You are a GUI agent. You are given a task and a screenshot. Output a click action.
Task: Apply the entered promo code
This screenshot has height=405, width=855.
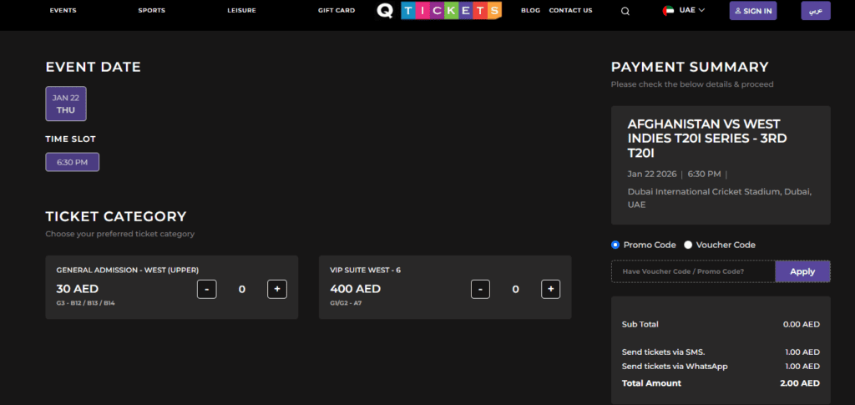(802, 271)
